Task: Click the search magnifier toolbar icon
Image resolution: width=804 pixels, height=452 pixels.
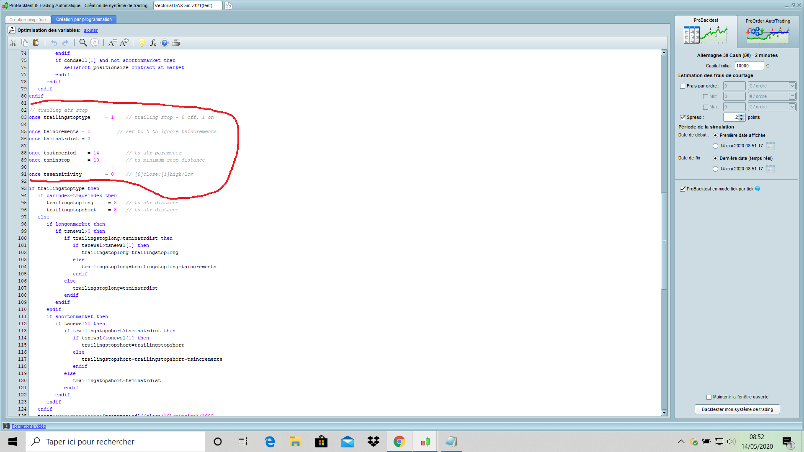Action: [x=83, y=43]
